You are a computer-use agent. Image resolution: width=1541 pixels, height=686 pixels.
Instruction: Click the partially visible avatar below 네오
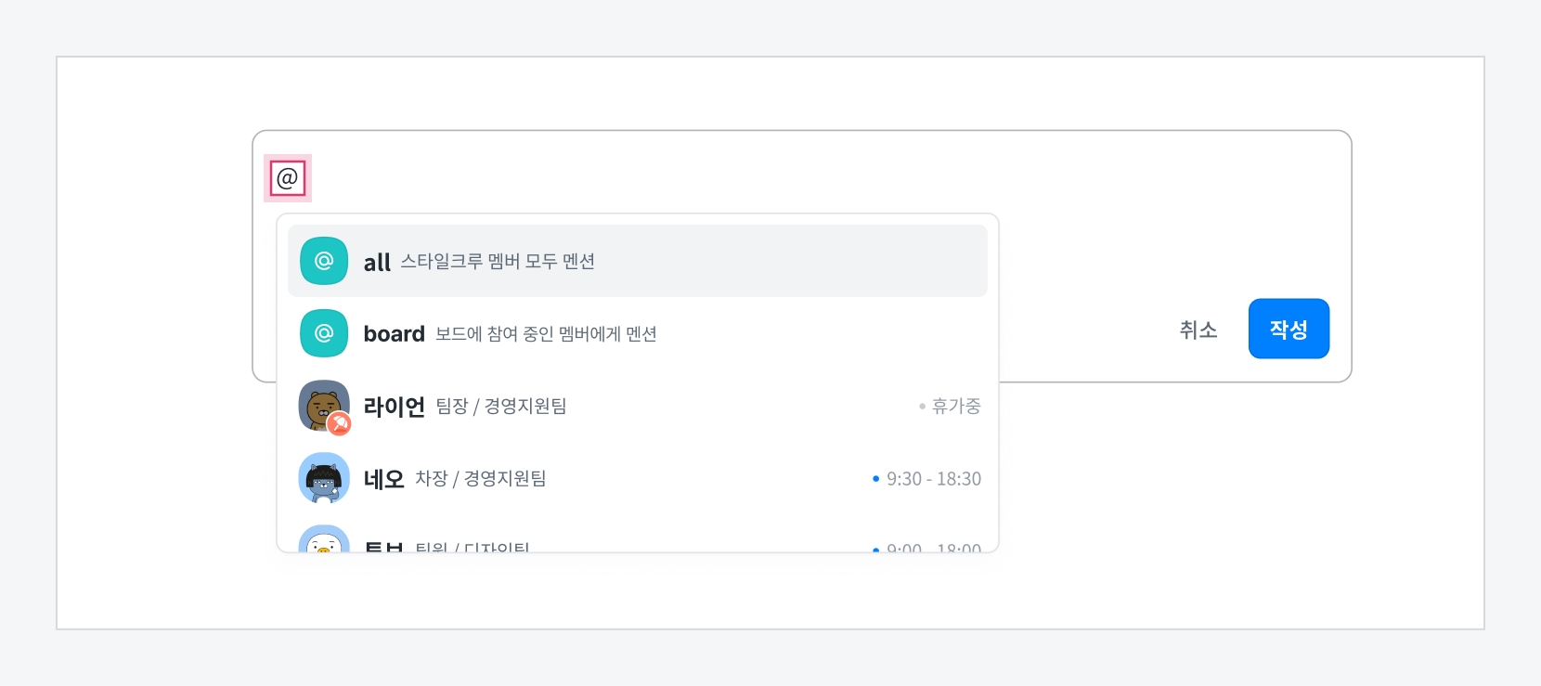324,539
